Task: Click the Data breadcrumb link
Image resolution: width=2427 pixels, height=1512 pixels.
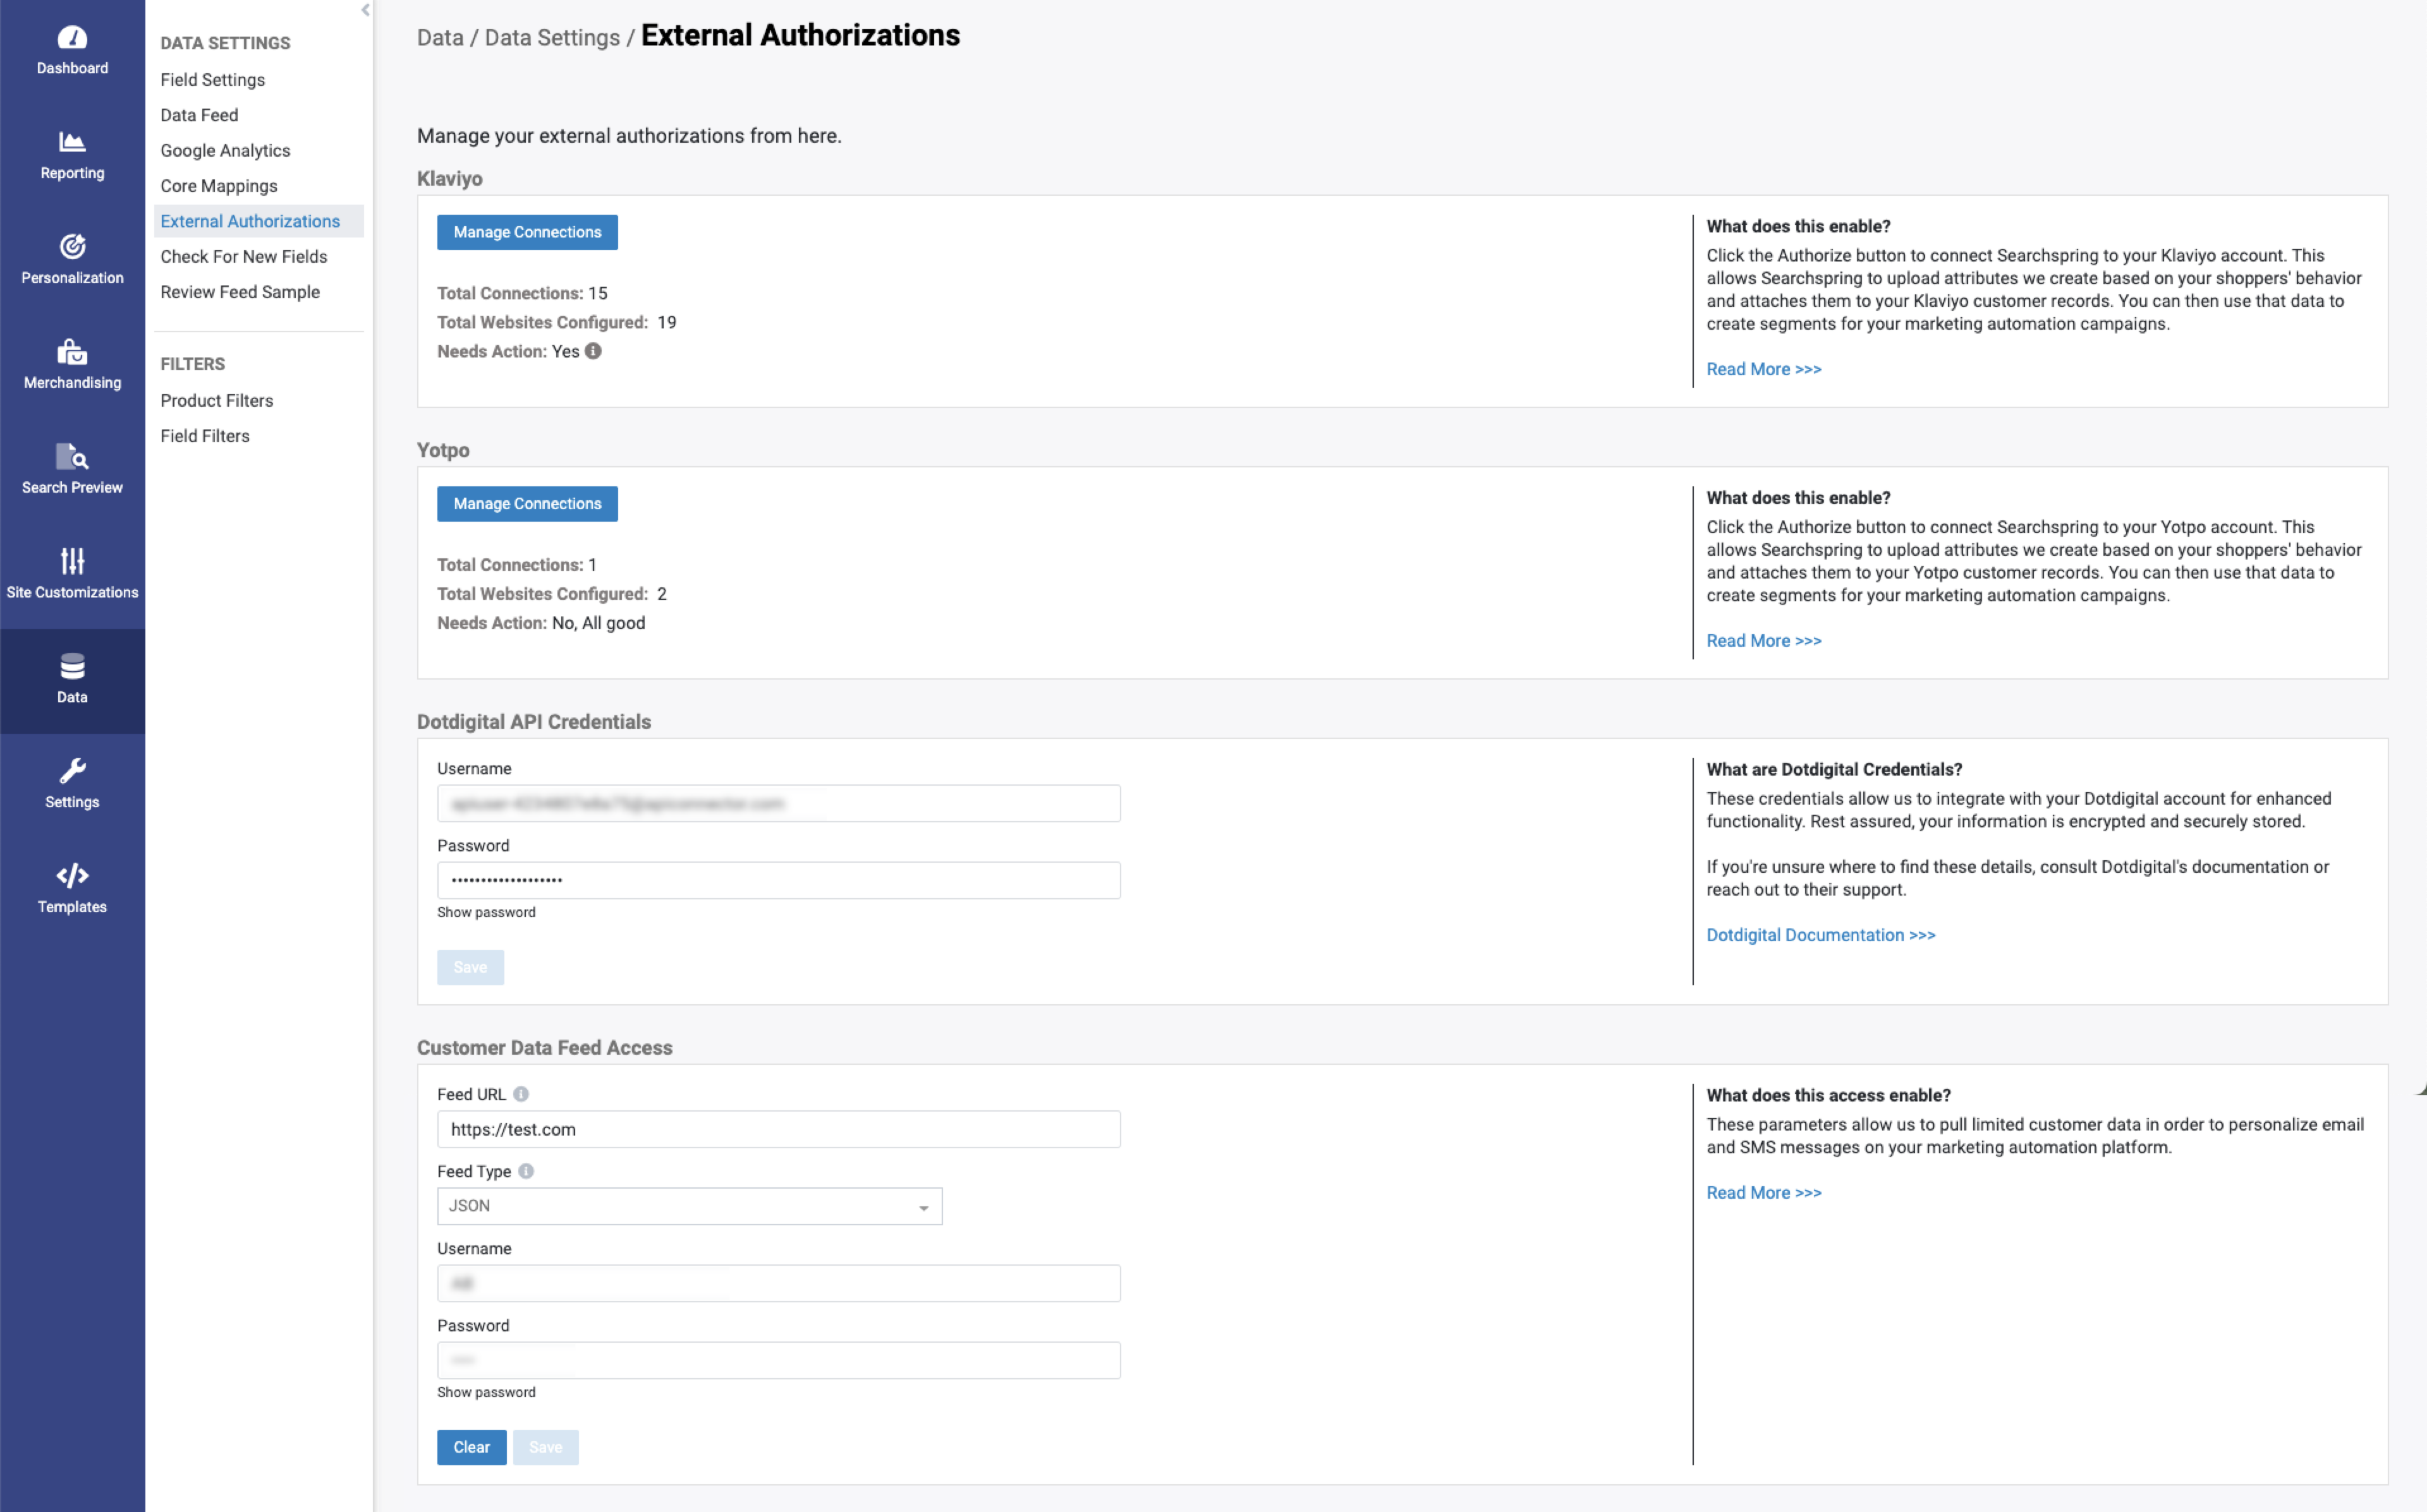Action: pyautogui.click(x=440, y=38)
